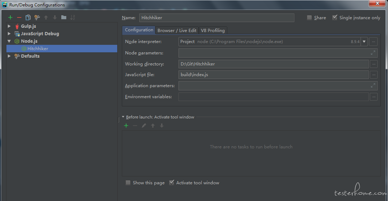
Task: Collapse the Before launch section
Action: [123, 117]
